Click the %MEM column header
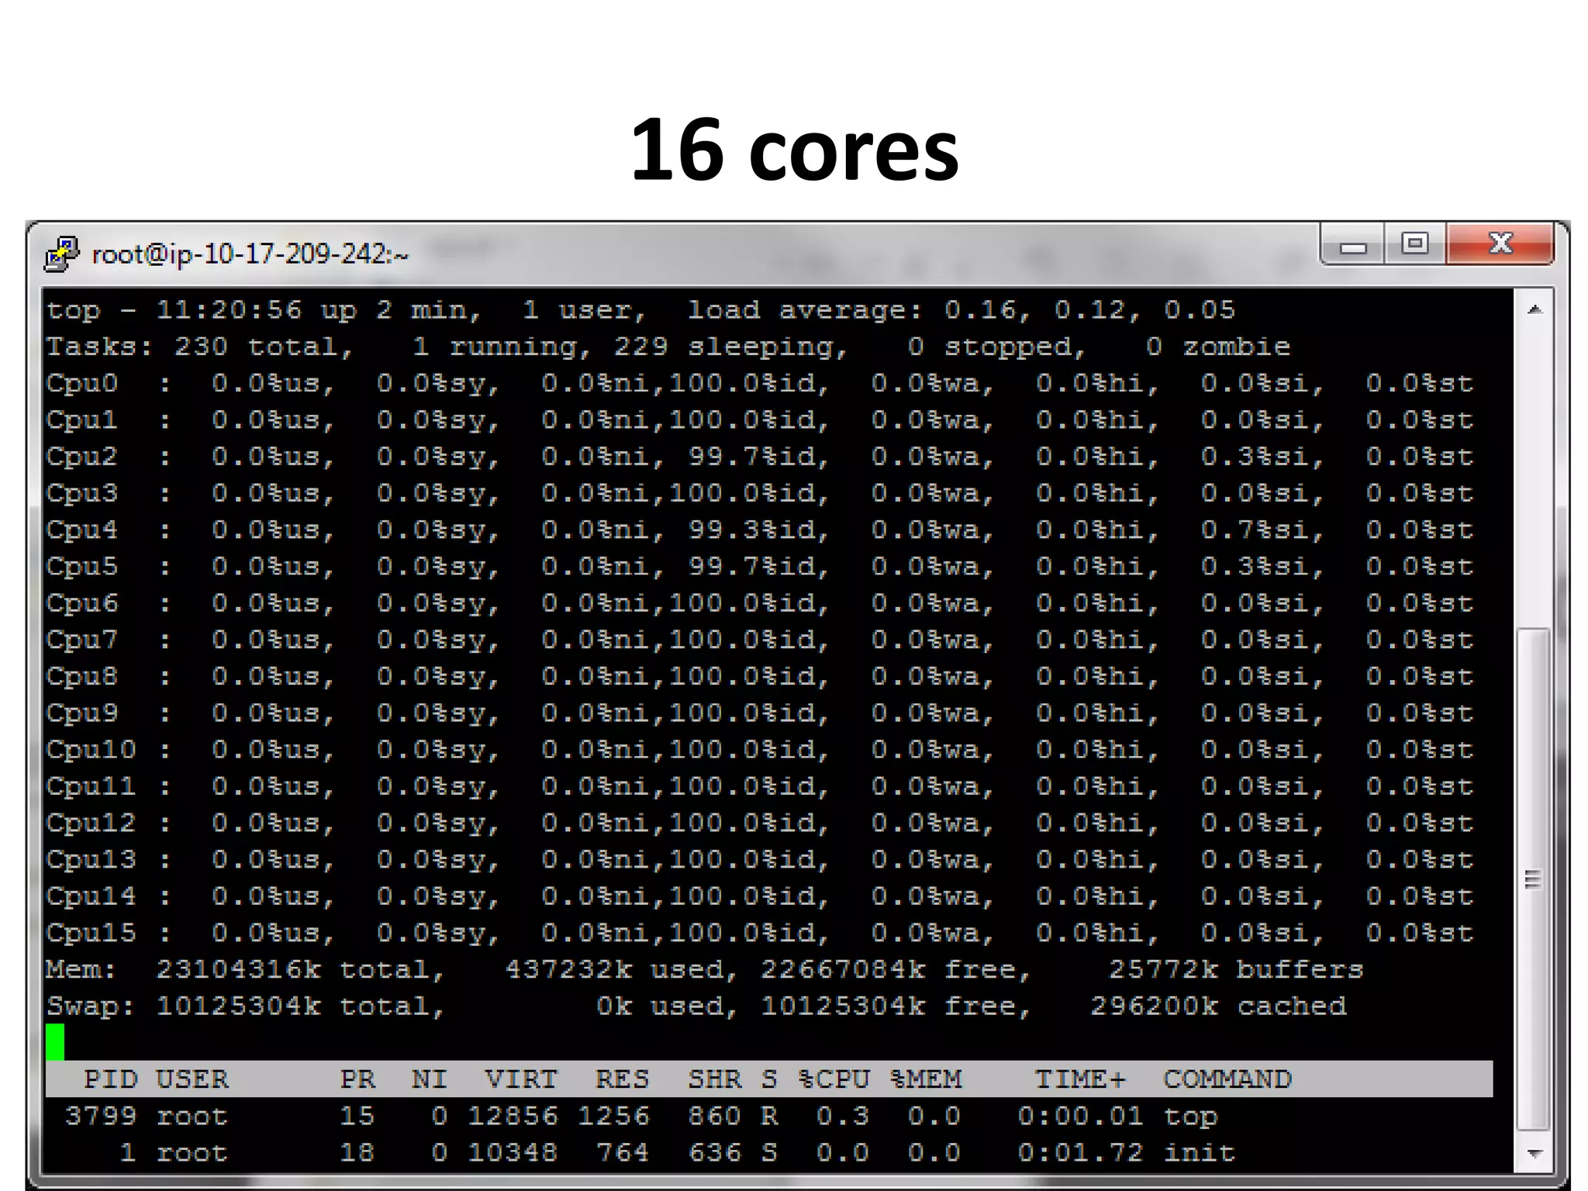The width and height of the screenshot is (1588, 1191). [926, 1079]
